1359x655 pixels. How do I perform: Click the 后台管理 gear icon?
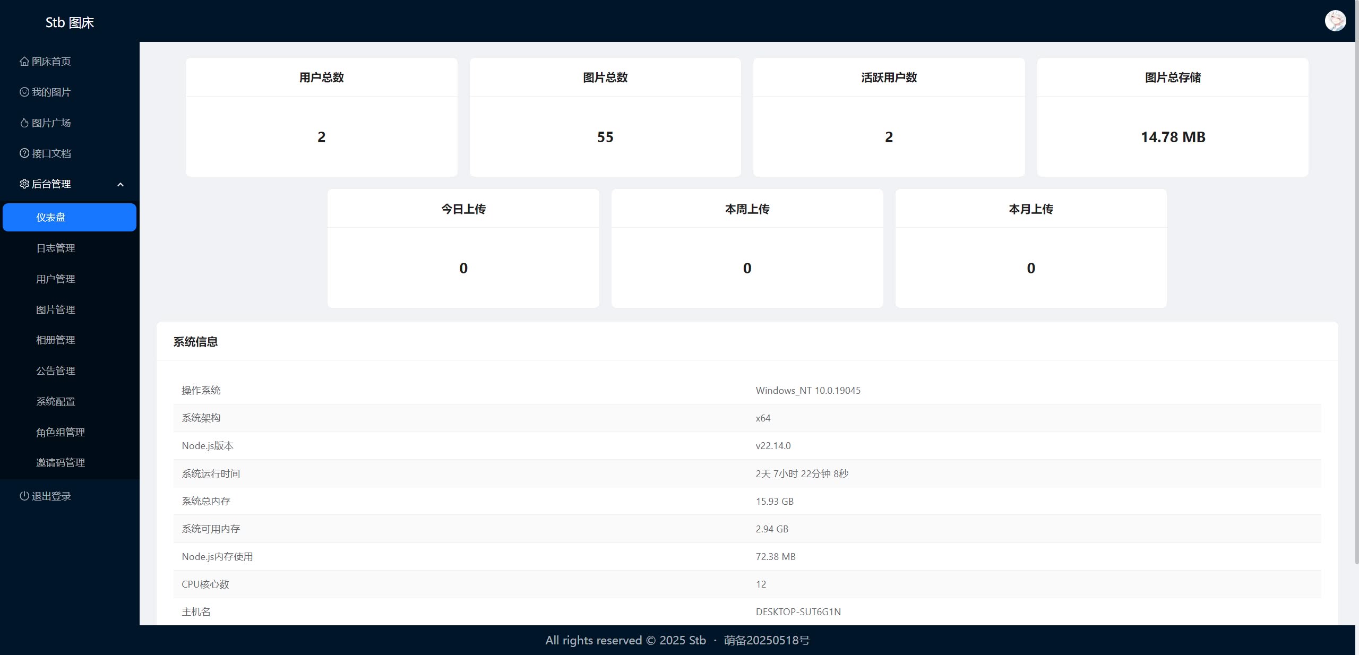coord(24,184)
